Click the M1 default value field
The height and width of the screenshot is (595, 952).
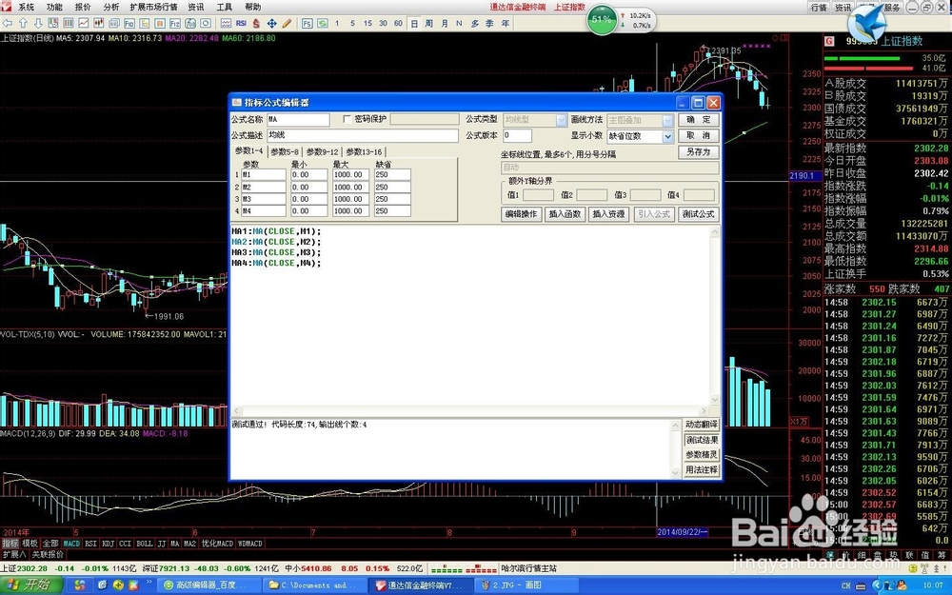pos(392,175)
